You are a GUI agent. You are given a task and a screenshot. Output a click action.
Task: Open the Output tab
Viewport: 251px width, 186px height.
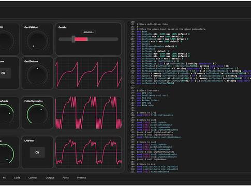pyautogui.click(x=50, y=178)
